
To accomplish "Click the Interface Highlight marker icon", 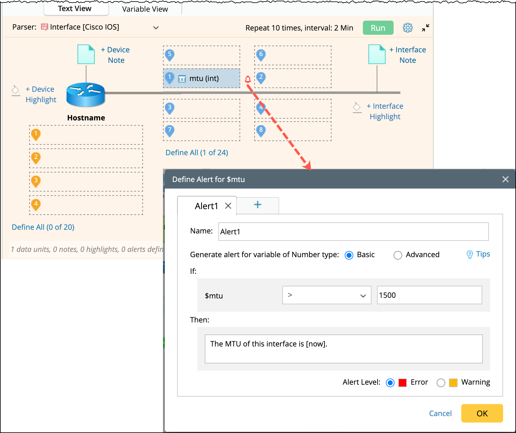I will coord(357,107).
